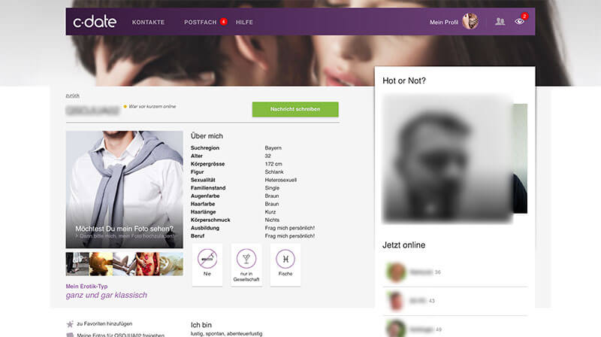Screen dimensions: 601x337
Task: Click the contacts people icon in header
Action: (x=500, y=22)
